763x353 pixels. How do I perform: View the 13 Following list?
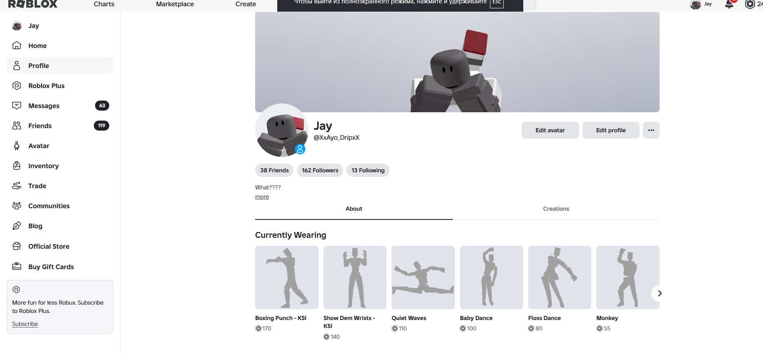[368, 170]
